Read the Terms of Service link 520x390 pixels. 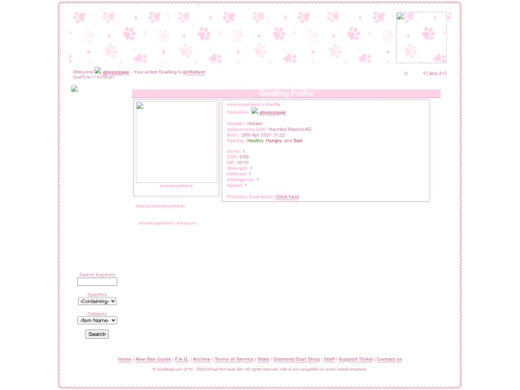point(234,359)
